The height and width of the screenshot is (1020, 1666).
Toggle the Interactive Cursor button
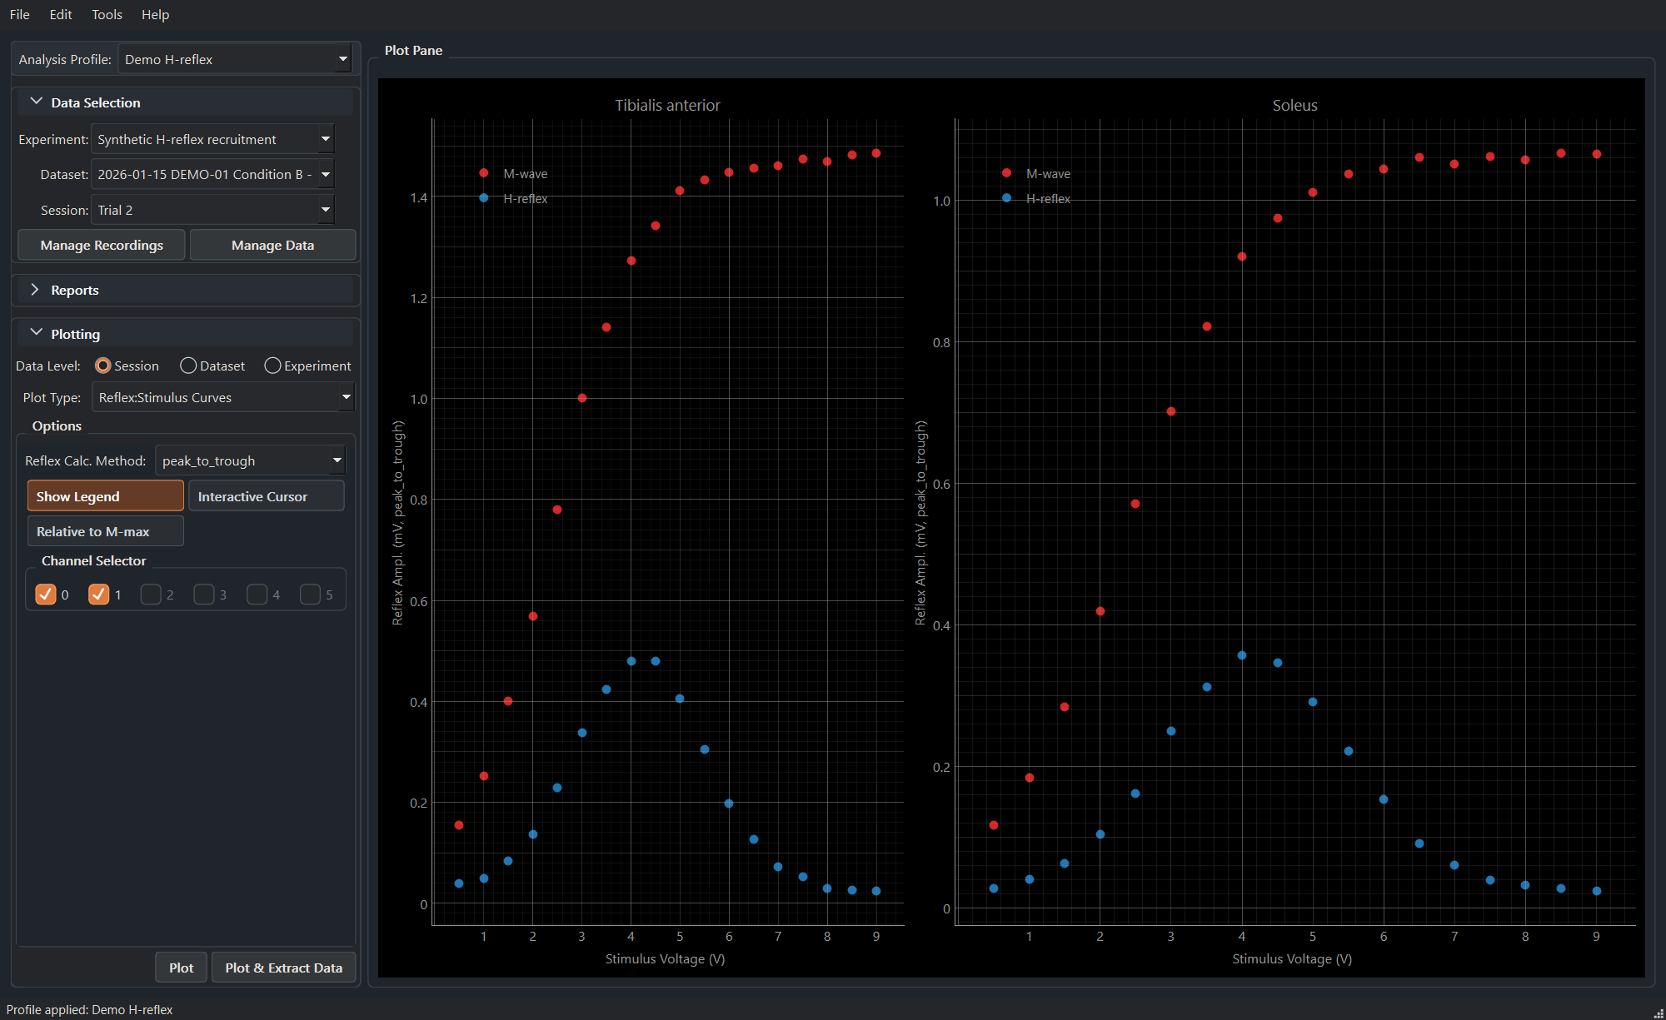(x=267, y=496)
